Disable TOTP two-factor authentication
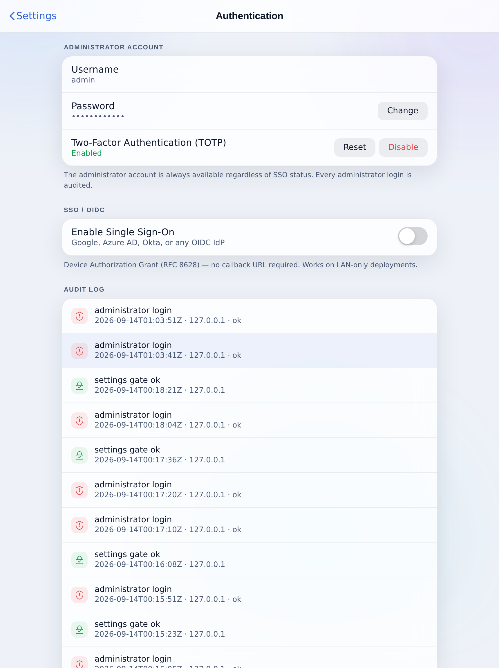Viewport: 499px width, 668px height. pyautogui.click(x=403, y=147)
